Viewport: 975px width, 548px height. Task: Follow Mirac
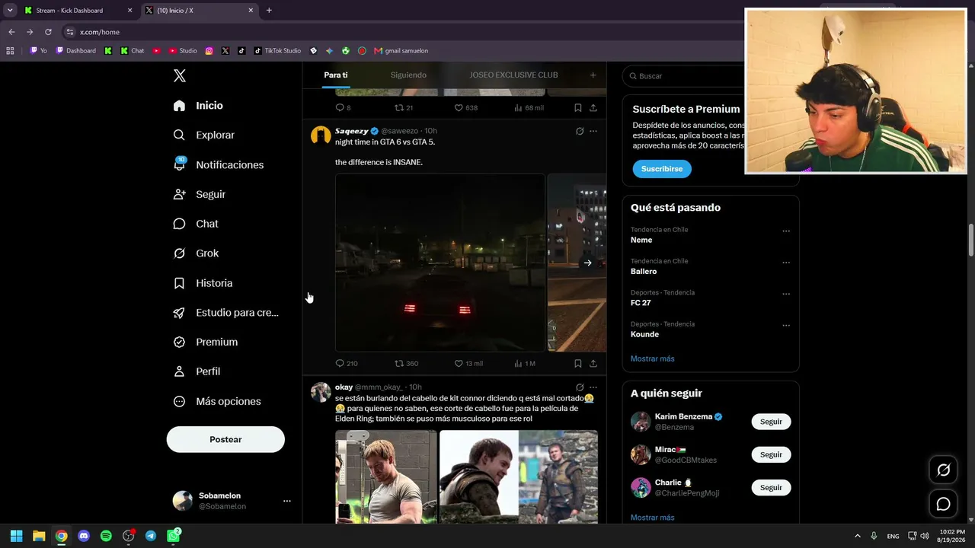pos(771,454)
